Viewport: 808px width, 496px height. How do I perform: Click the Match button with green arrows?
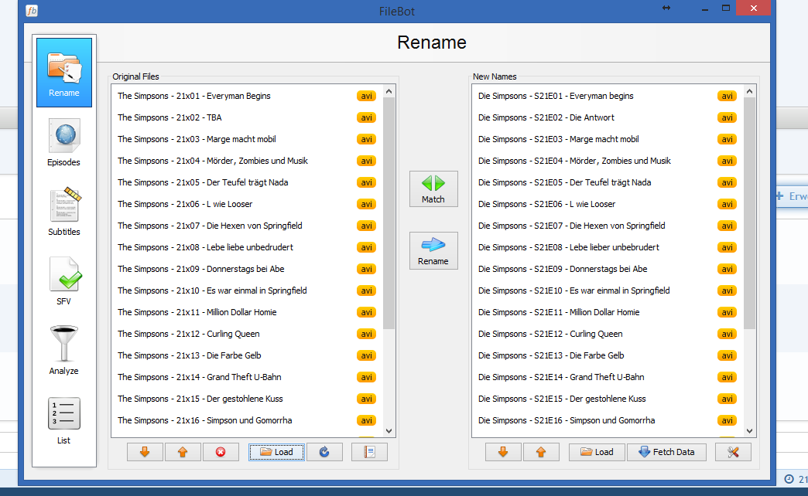pos(433,189)
